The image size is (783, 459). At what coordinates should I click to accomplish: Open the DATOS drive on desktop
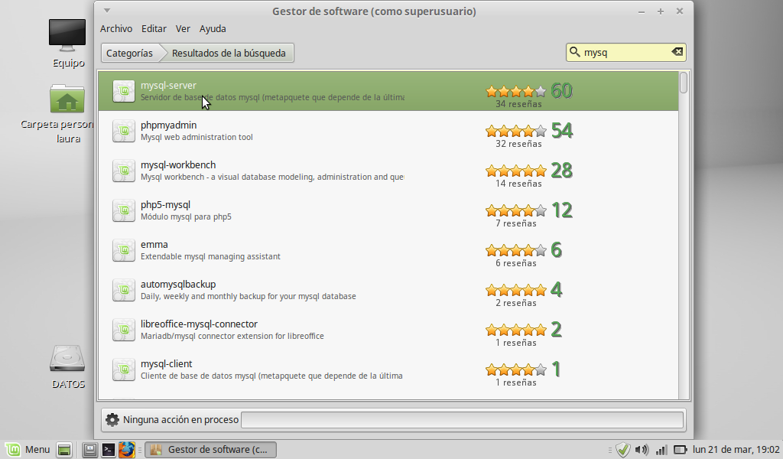click(x=67, y=360)
